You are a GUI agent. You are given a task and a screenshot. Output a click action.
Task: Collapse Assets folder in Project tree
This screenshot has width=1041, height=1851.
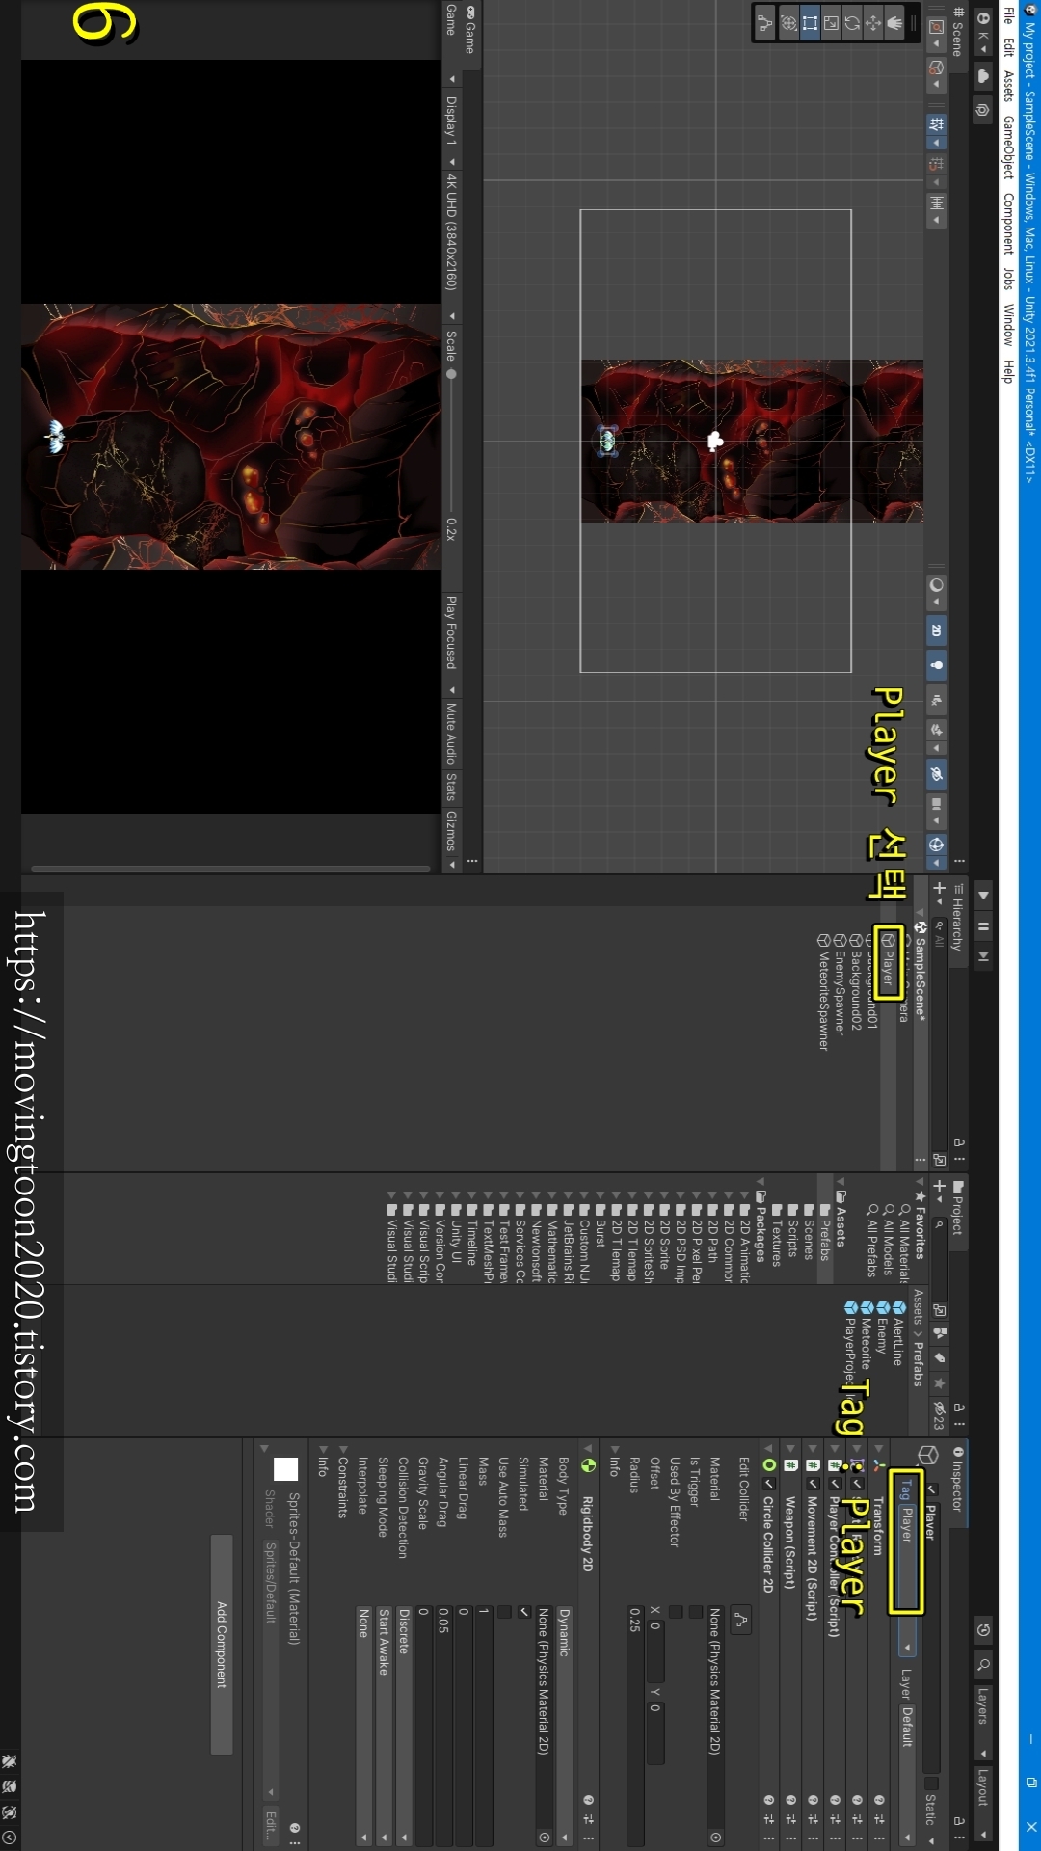pos(841,1182)
